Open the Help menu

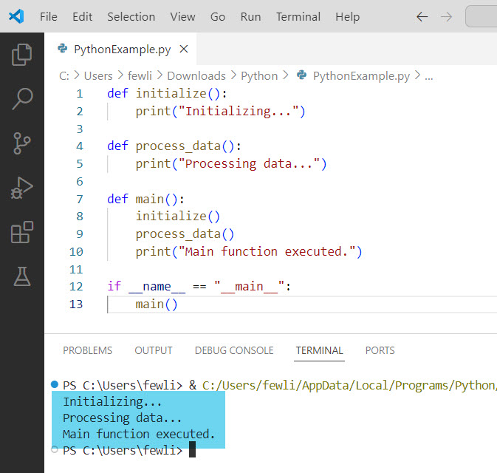pyautogui.click(x=348, y=17)
